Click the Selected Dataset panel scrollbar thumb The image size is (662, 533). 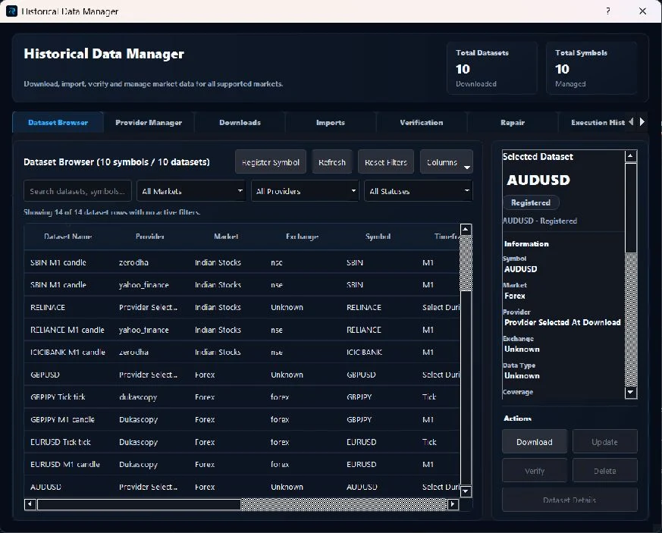click(x=631, y=208)
